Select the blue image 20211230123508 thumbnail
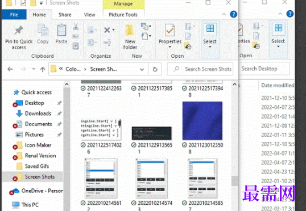This screenshot has width=306, height=211. [x=202, y=121]
